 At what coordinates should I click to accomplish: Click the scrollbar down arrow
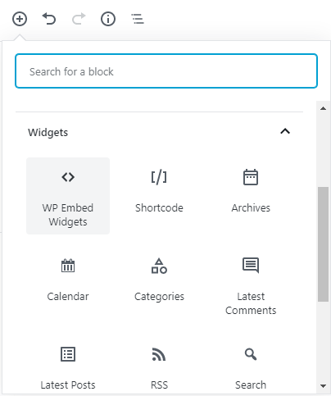pyautogui.click(x=324, y=386)
